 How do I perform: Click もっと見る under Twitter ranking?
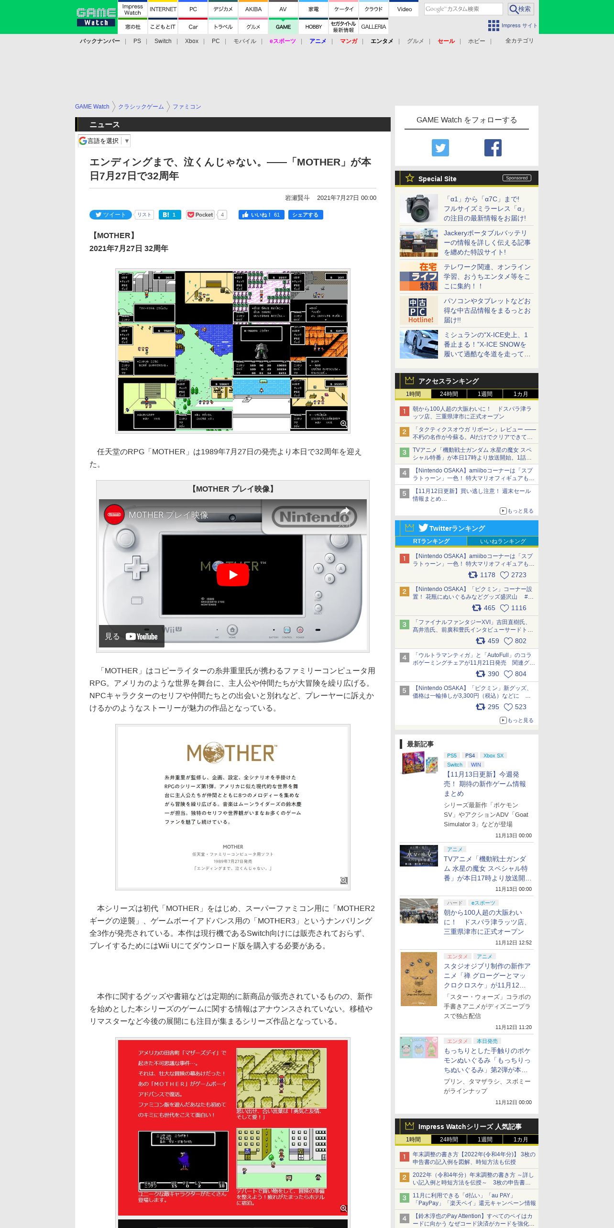(x=516, y=720)
